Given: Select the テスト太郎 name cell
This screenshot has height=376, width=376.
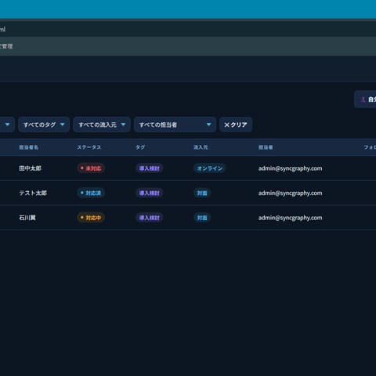Looking at the screenshot, I should click(33, 193).
